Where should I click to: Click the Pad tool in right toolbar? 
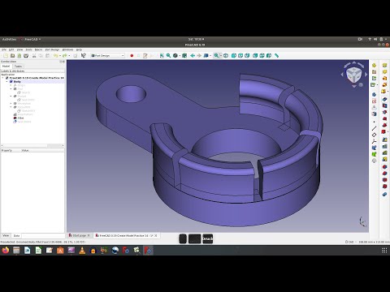click(384, 65)
